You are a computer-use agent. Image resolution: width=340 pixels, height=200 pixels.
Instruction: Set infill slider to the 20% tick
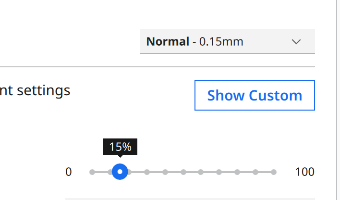129,172
